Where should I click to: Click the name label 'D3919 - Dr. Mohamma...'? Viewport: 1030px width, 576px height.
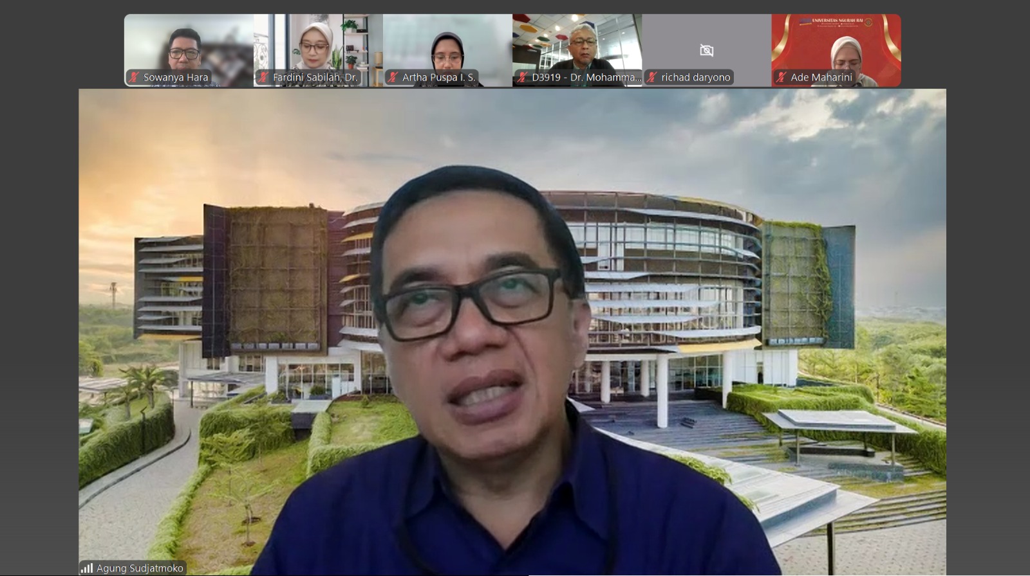click(x=586, y=77)
